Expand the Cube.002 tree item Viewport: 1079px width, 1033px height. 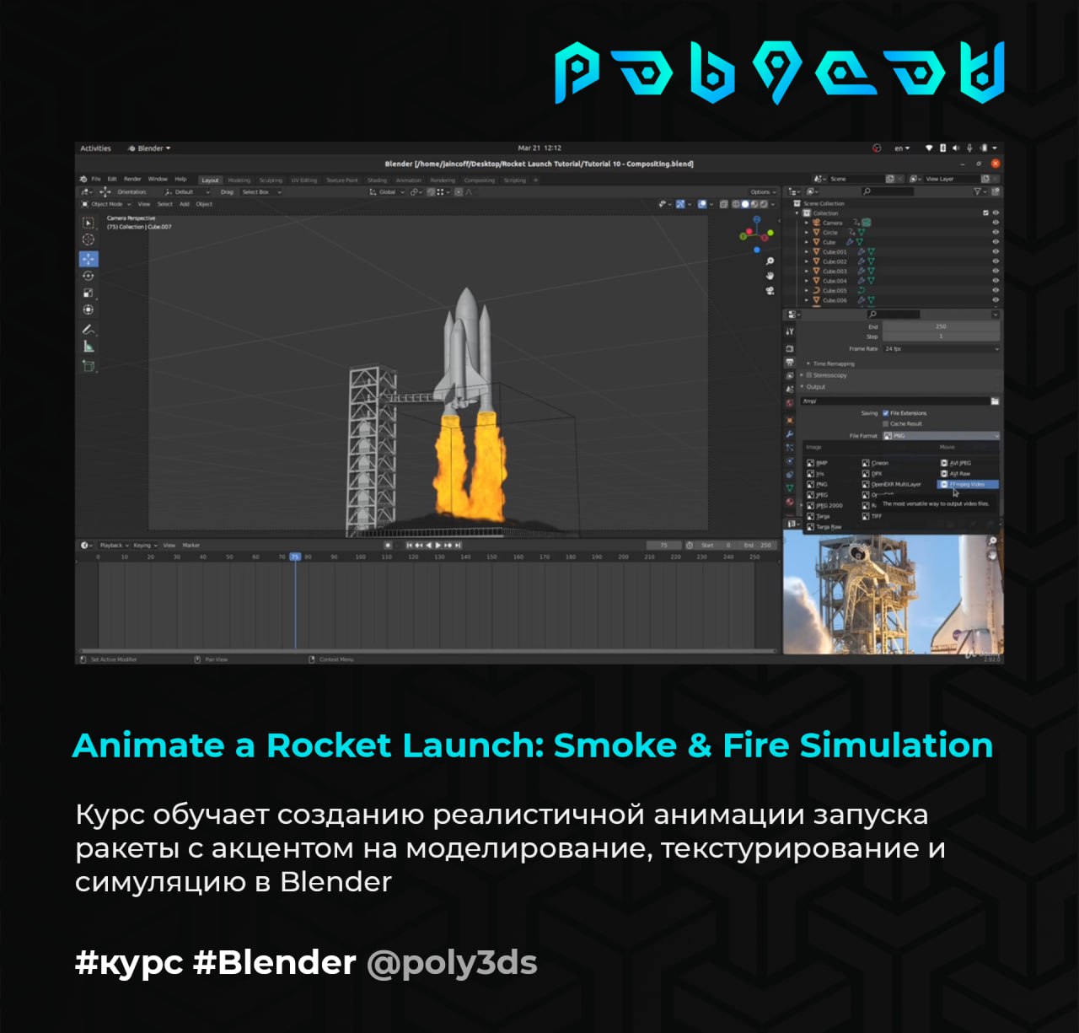point(807,261)
